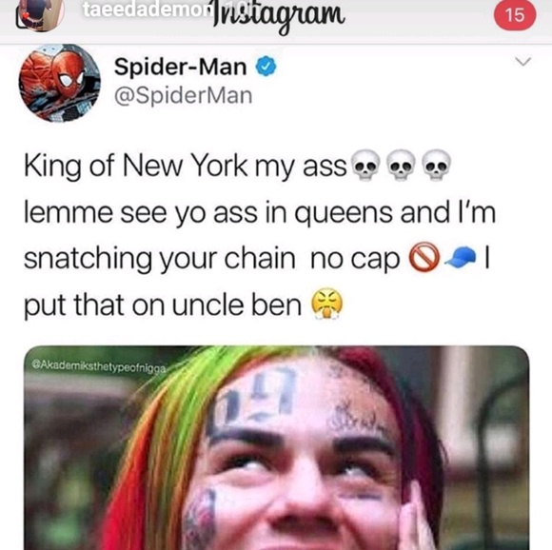Click the 'King of New York' tweet text

coord(186,167)
